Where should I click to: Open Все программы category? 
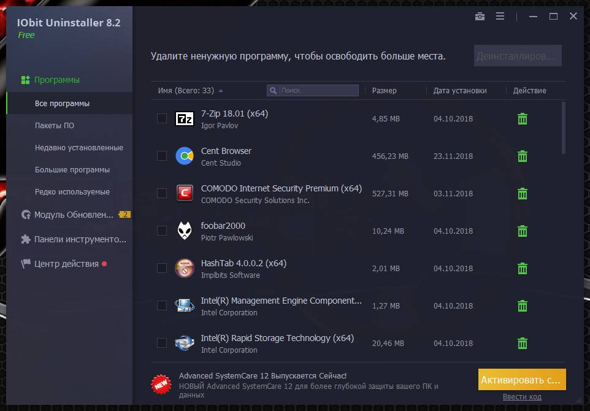[69, 104]
